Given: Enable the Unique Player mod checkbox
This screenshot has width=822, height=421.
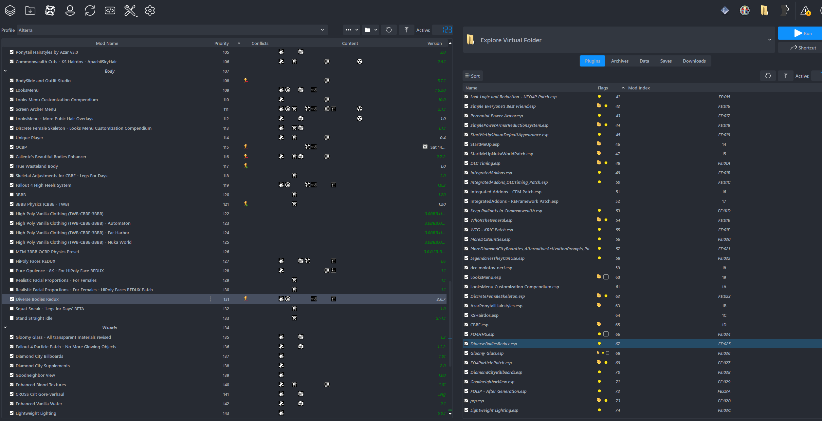Looking at the screenshot, I should 12,138.
